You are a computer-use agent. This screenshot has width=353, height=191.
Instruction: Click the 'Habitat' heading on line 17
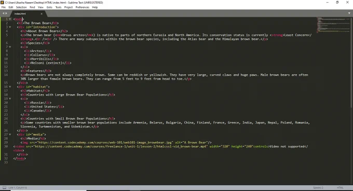click(x=34, y=91)
